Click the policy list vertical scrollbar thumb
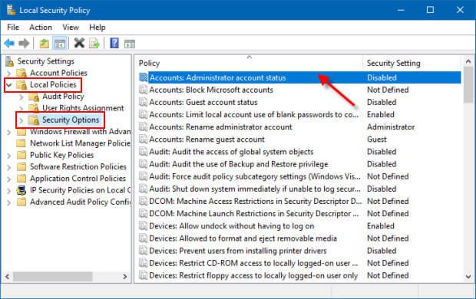 468,85
